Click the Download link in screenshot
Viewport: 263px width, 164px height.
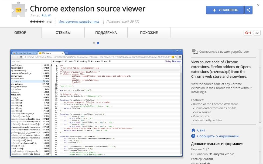[x=177, y=61]
